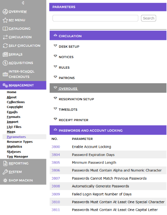Open Shop Mackin

21,180
